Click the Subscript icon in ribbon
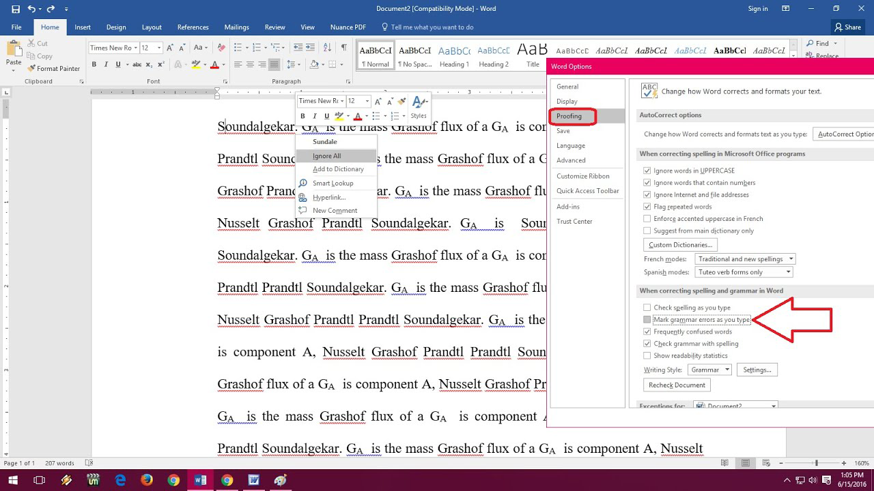 click(150, 65)
